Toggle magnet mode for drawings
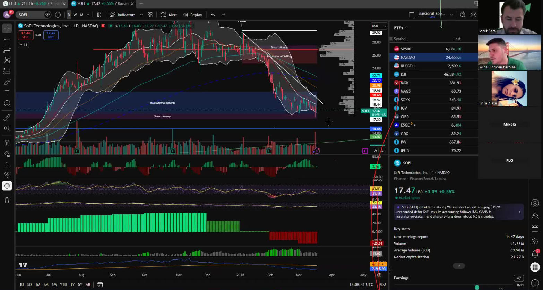Image resolution: width=543 pixels, height=290 pixels. pos(7,143)
